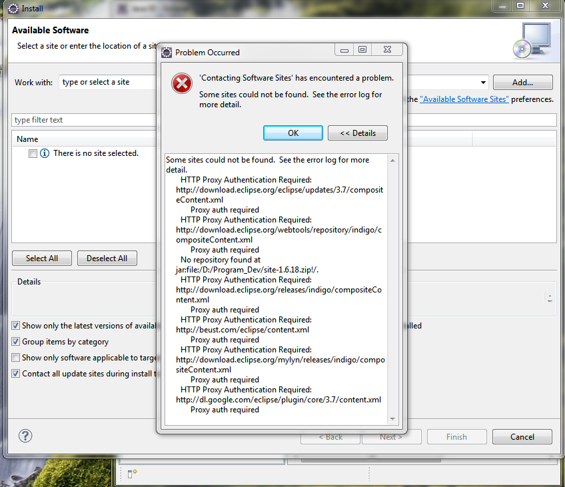Maximize the Install window
Screen dimensions: 565x487
pos(520,6)
